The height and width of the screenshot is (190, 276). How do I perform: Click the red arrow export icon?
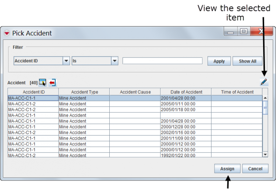(x=52, y=82)
